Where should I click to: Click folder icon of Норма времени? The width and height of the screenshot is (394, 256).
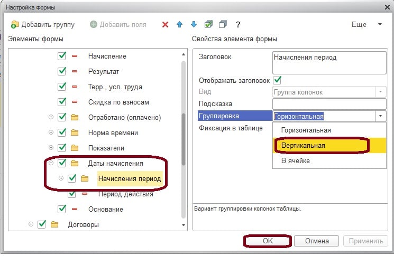[75, 132]
